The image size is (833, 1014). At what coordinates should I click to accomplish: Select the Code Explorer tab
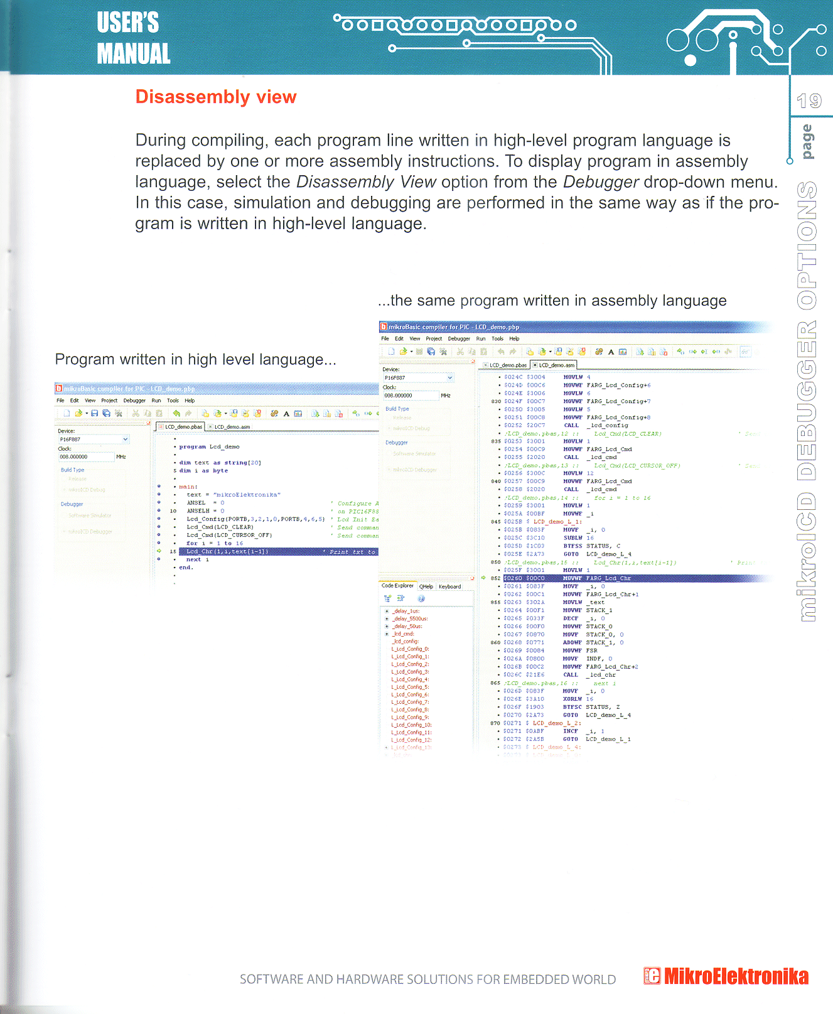pyautogui.click(x=397, y=586)
